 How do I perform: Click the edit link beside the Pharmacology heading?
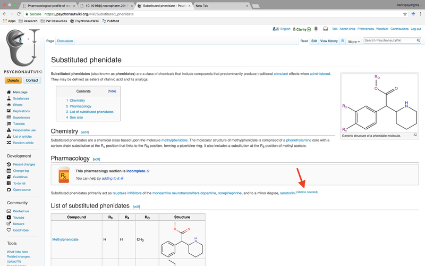pos(96,159)
